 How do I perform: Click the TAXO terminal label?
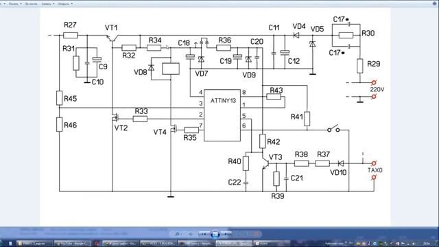[x=375, y=170]
